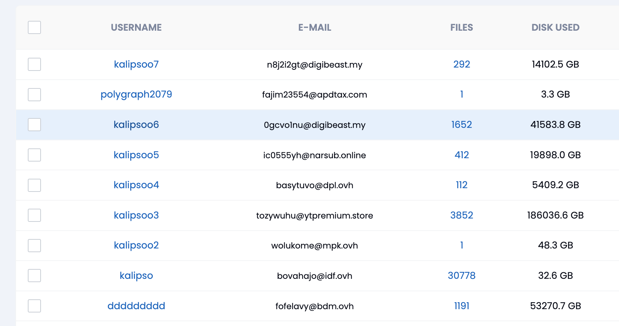The image size is (619, 326).
Task: Toggle checkbox next to kalipsoo6
Action: (x=34, y=125)
